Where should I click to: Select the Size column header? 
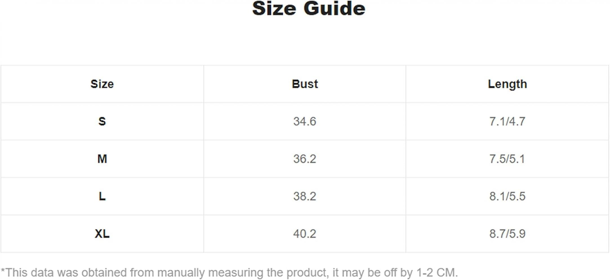pyautogui.click(x=102, y=84)
